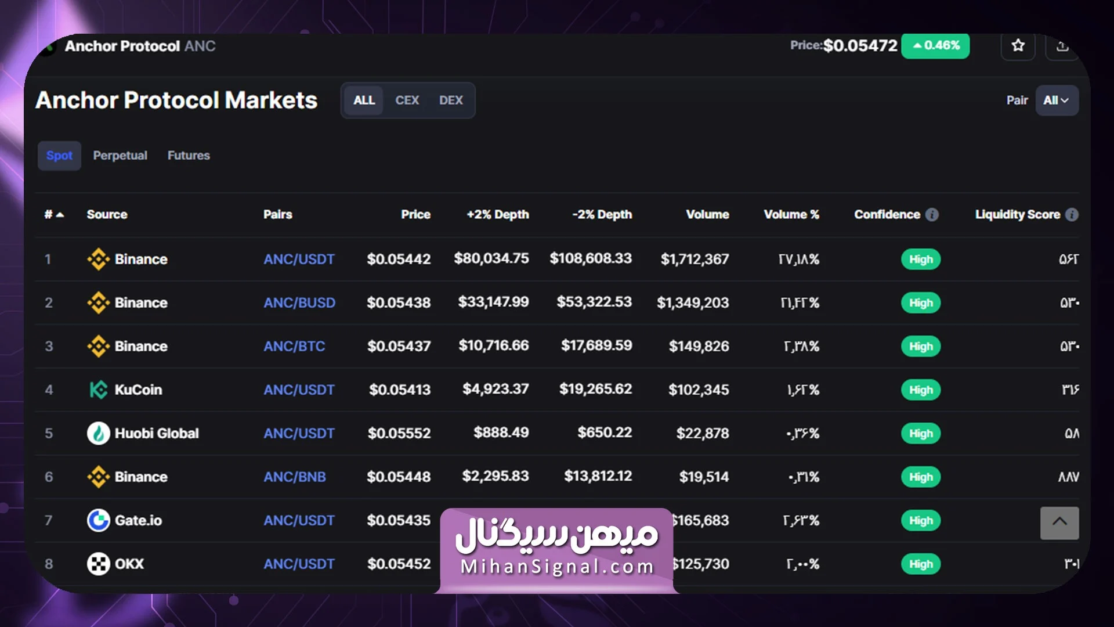Screen dimensions: 1114x627
Task: Click the Binance logo in row 2
Action: click(x=98, y=303)
